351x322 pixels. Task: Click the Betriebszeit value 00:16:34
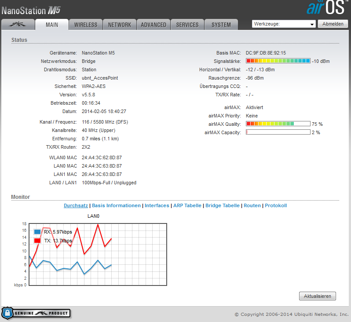[x=91, y=103]
